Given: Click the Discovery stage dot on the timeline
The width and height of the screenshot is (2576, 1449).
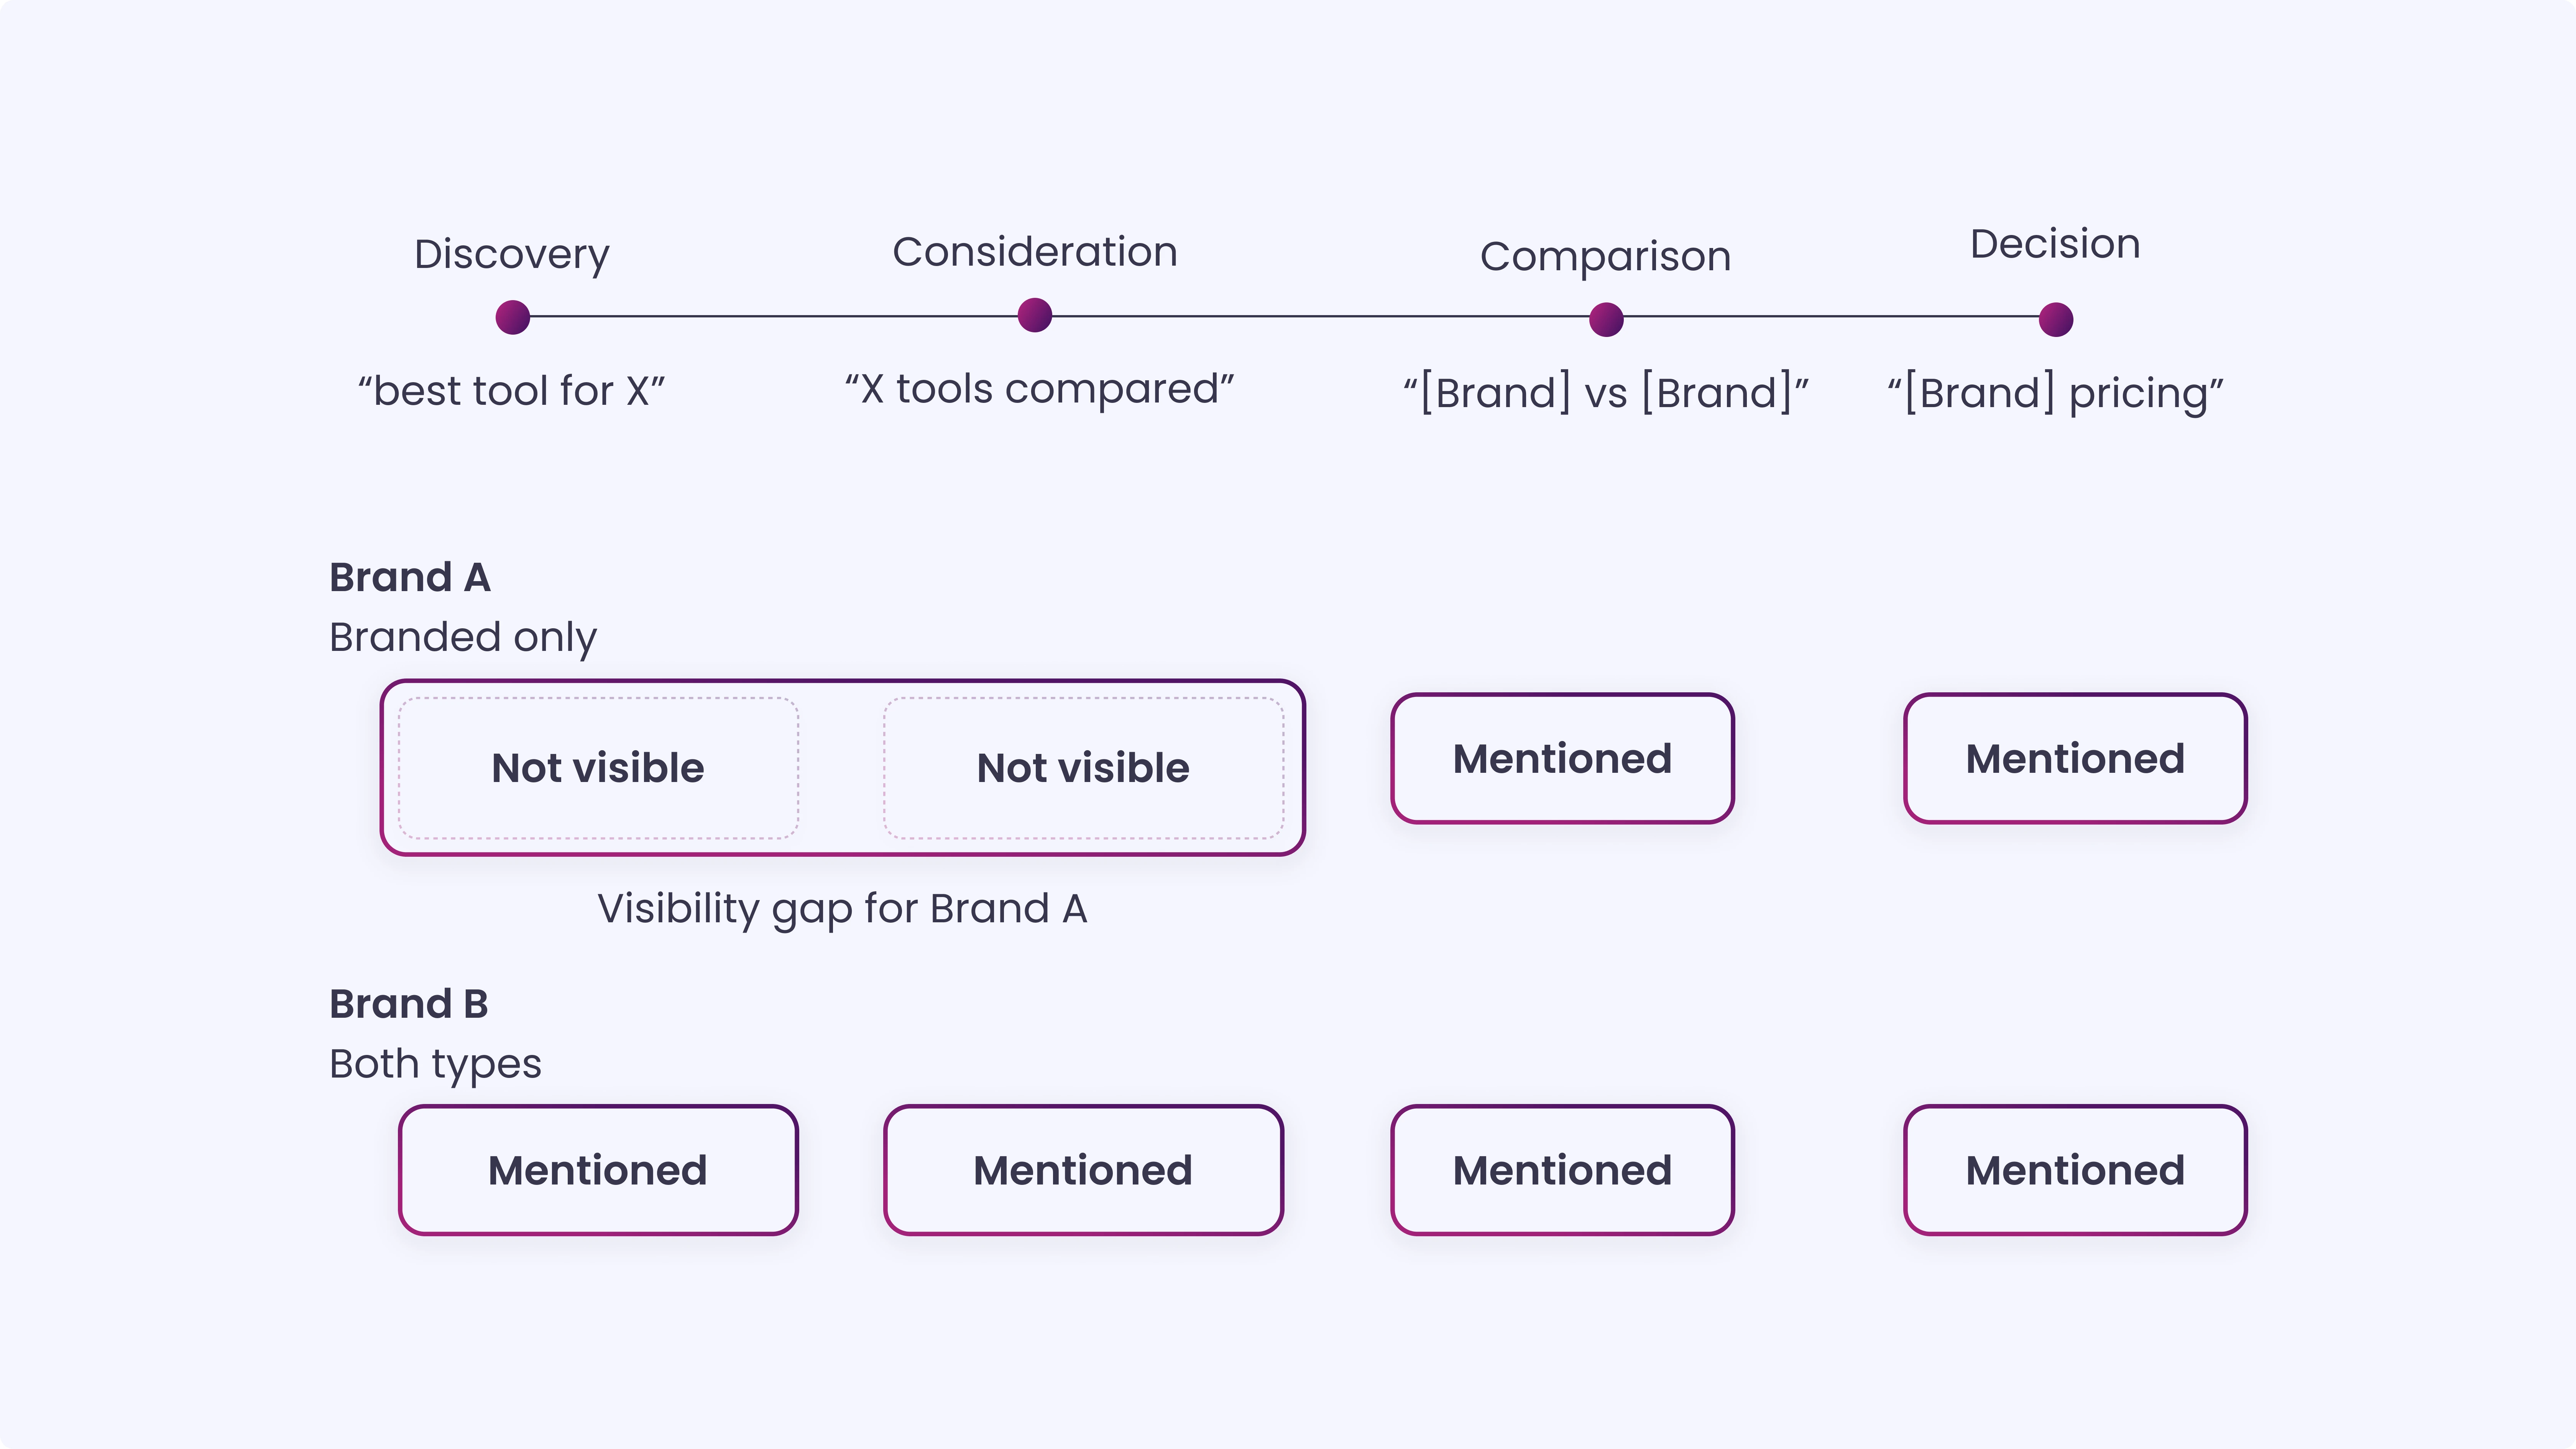Looking at the screenshot, I should tap(512, 318).
